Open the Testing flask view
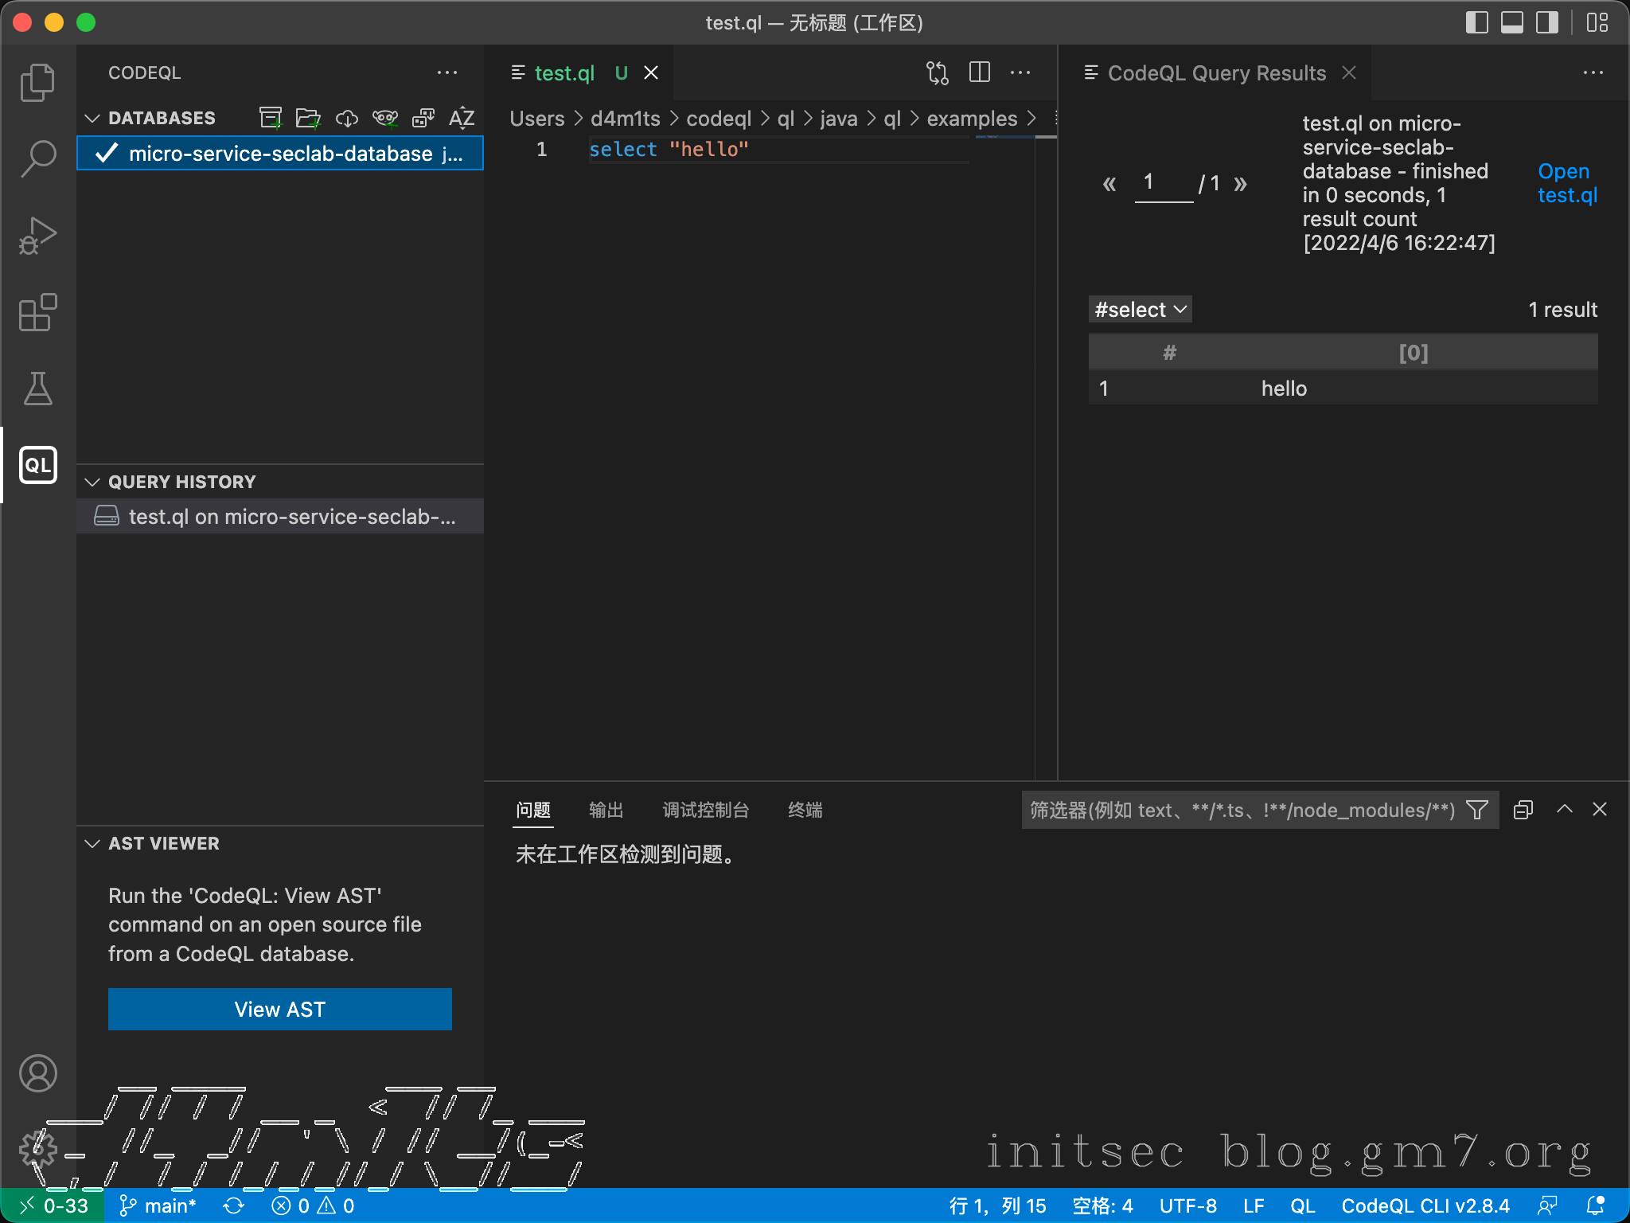The image size is (1630, 1223). tap(37, 389)
